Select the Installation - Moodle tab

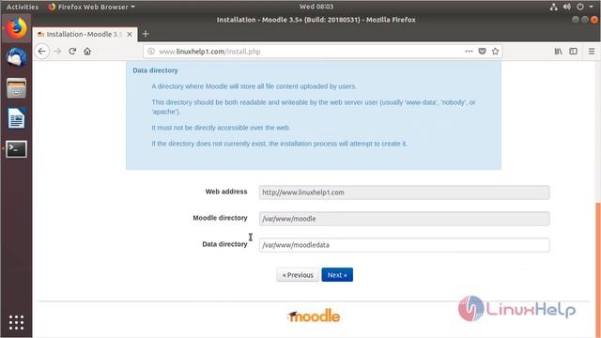click(x=85, y=34)
